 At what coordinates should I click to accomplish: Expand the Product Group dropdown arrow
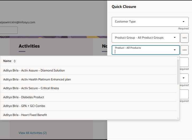[x=175, y=38]
